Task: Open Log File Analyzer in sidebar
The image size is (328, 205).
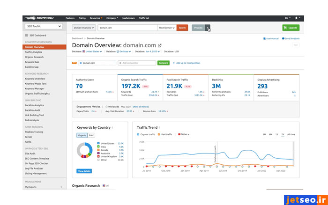Action: [34, 168]
